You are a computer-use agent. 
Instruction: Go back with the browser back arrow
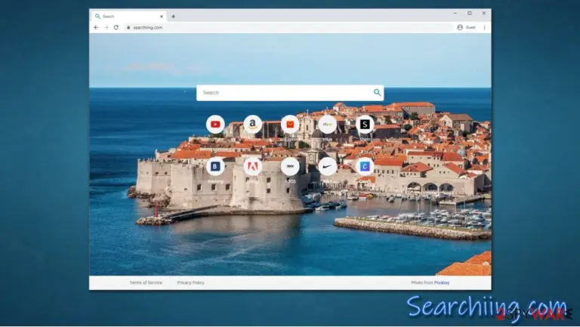click(96, 27)
